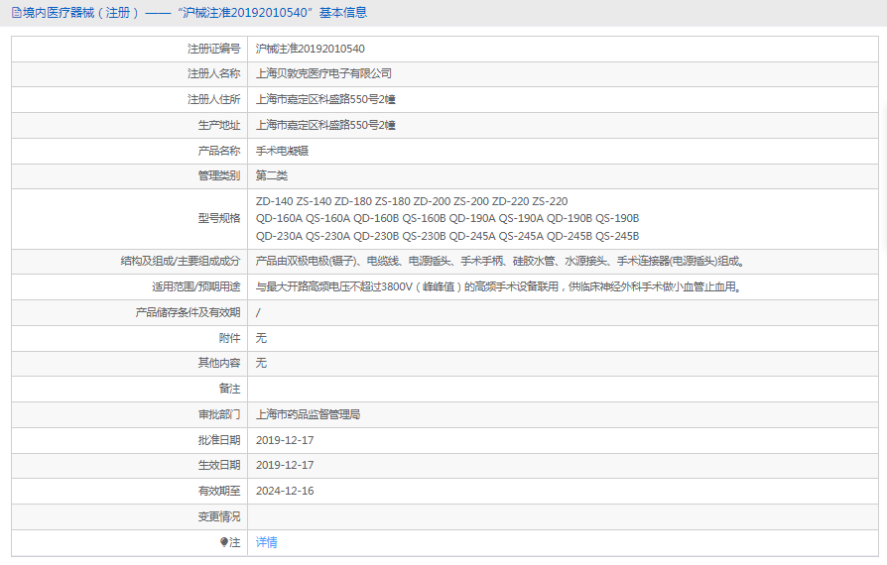Click the 附件 label
This screenshot has height=565, width=887.
229,338
